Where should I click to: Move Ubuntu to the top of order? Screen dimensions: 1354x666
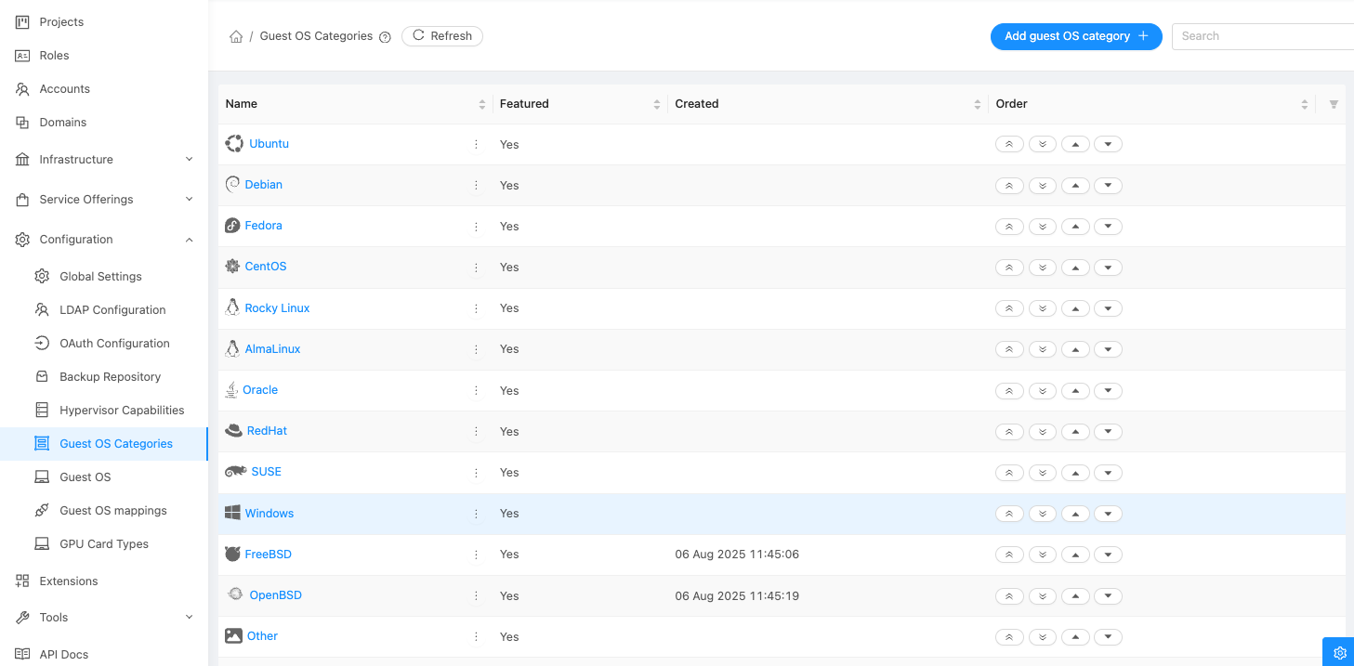(1009, 144)
